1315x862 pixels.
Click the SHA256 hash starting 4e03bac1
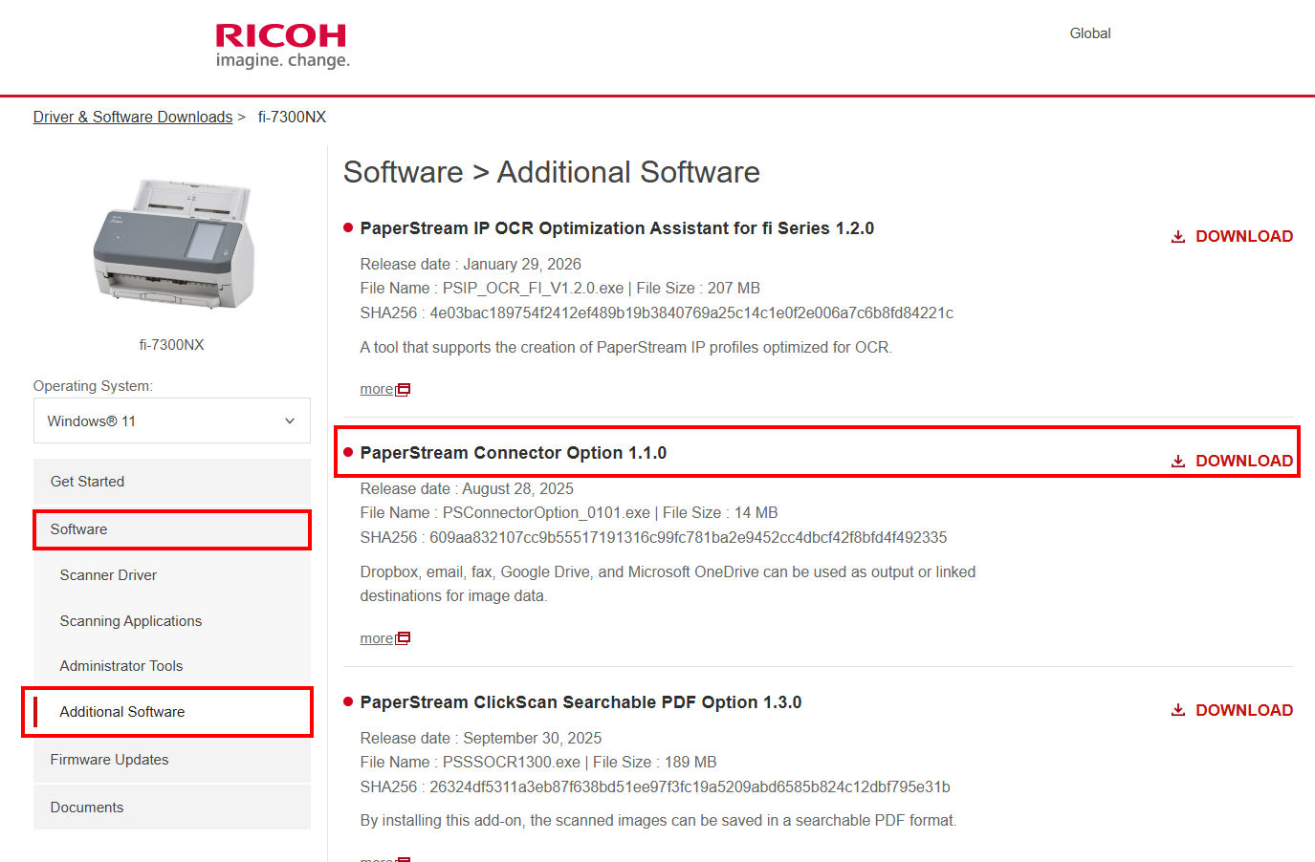coord(691,313)
